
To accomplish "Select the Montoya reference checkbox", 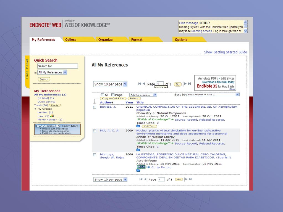I will point(95,155).
